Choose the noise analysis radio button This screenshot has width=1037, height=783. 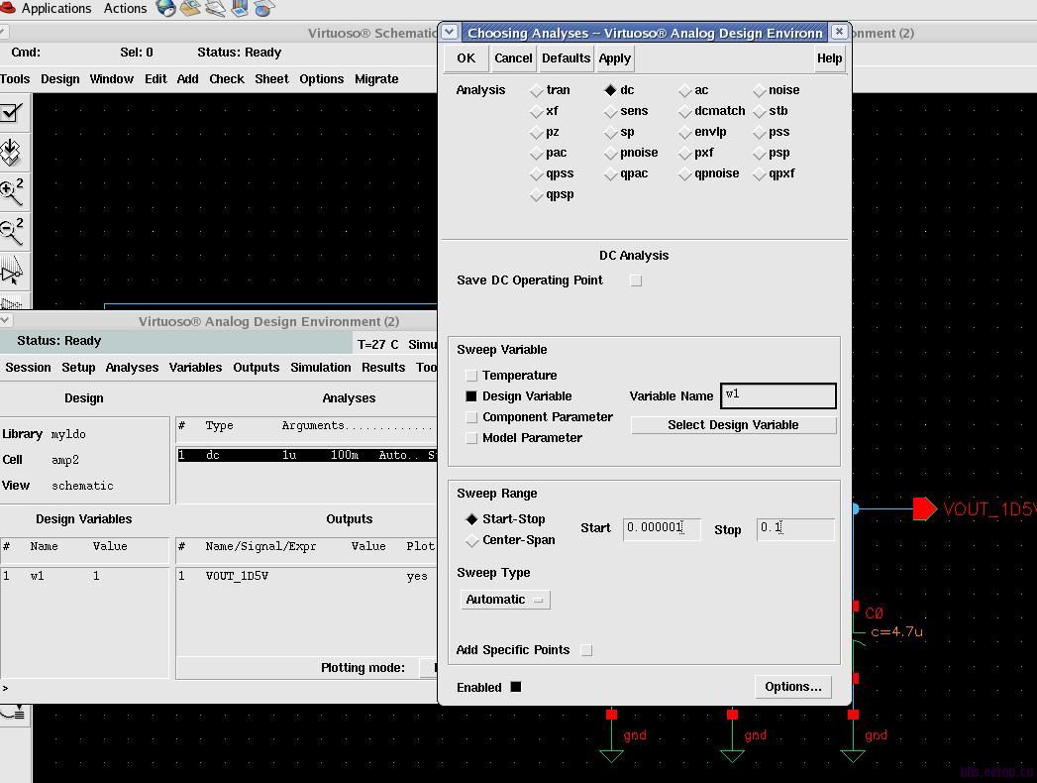759,90
